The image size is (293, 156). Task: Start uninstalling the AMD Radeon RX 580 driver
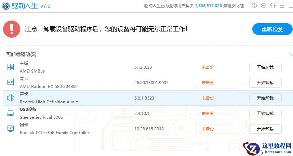click(265, 83)
